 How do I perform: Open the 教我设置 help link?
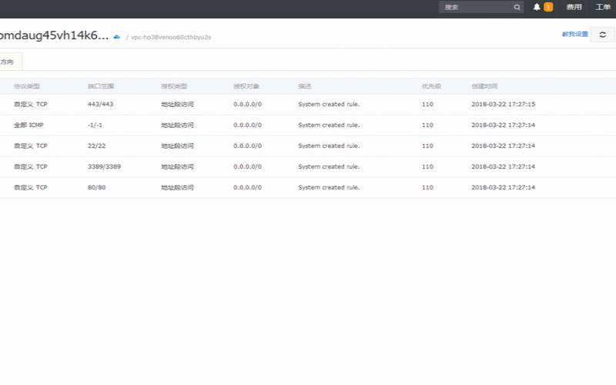(574, 35)
